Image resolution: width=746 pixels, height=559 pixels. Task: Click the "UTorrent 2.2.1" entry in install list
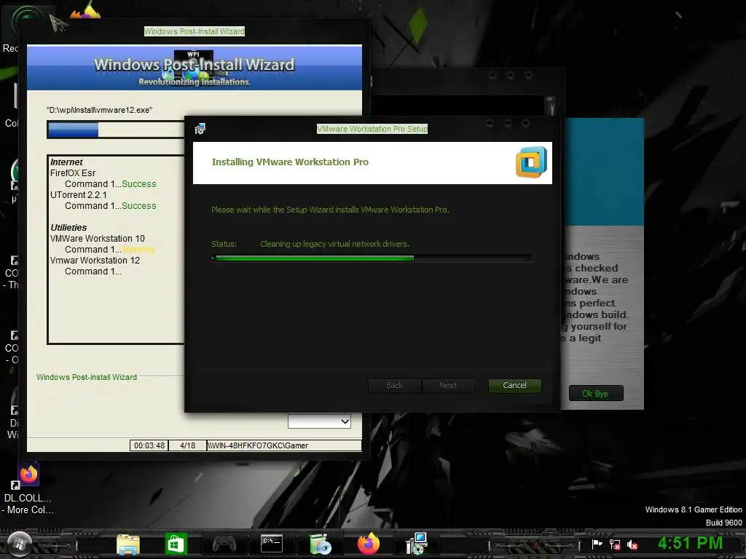click(79, 195)
